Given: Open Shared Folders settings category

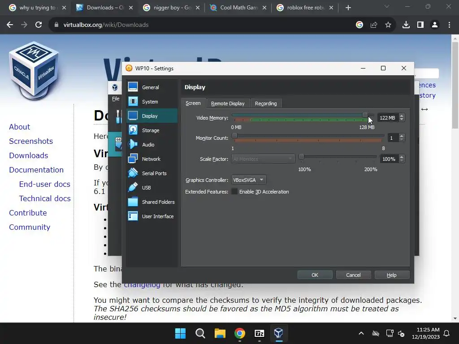Looking at the screenshot, I should [x=152, y=202].
